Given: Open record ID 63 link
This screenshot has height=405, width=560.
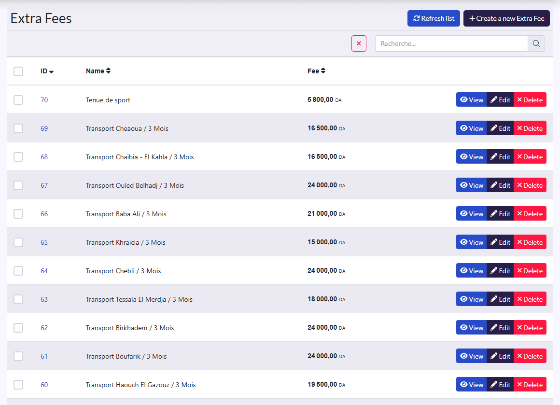Looking at the screenshot, I should point(44,299).
